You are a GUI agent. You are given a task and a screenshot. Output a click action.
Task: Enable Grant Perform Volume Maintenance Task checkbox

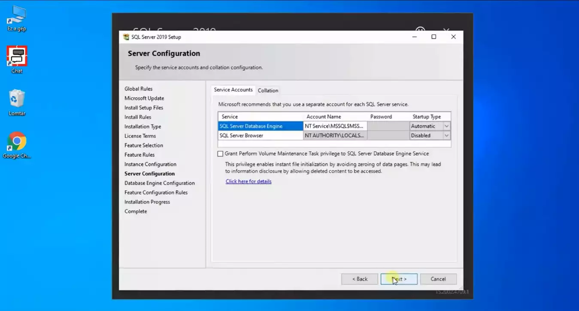pyautogui.click(x=220, y=154)
